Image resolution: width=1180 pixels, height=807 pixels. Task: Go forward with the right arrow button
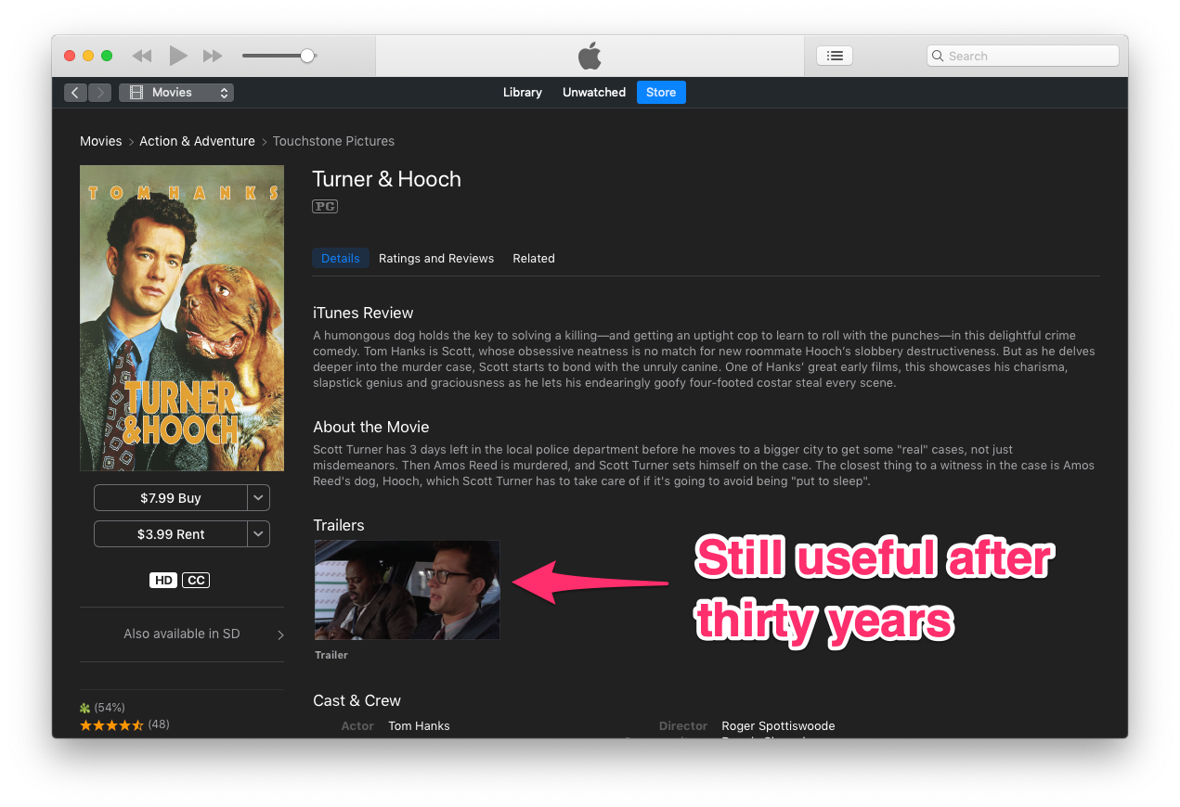pos(100,93)
